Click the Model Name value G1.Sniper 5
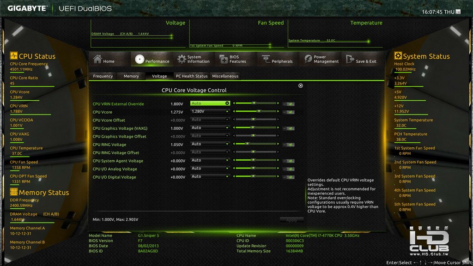473x266 pixels. (148, 236)
